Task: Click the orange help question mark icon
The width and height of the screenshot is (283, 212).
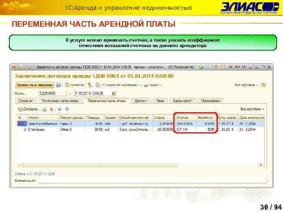Action: tap(264, 85)
